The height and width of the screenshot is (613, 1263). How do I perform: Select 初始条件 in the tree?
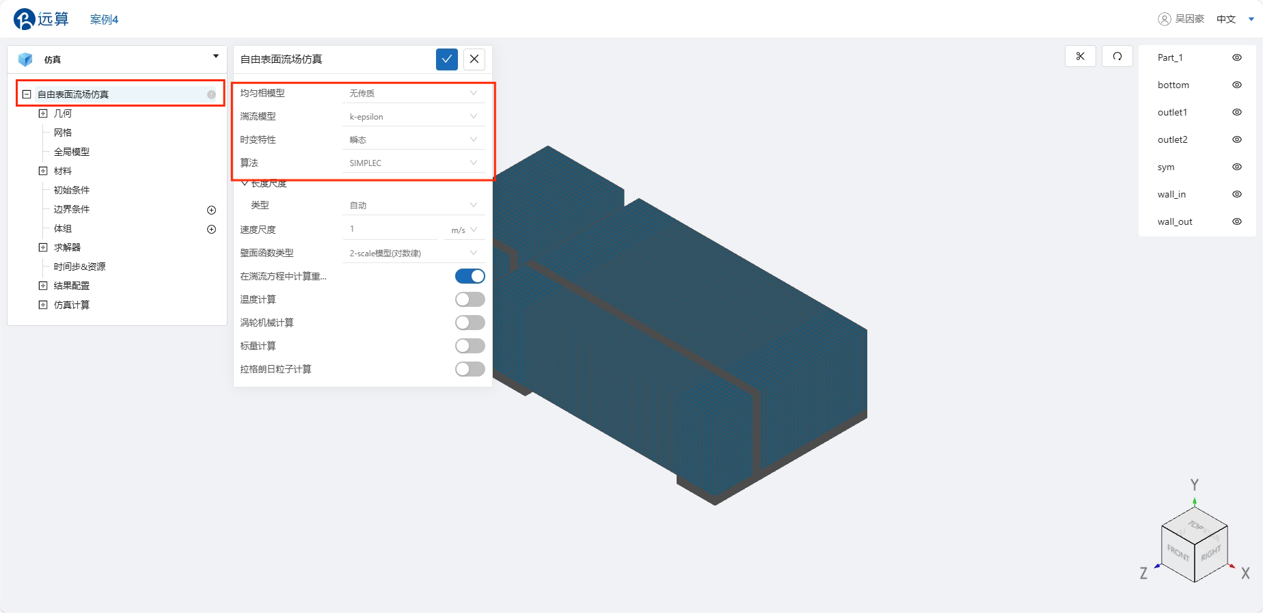tap(72, 190)
